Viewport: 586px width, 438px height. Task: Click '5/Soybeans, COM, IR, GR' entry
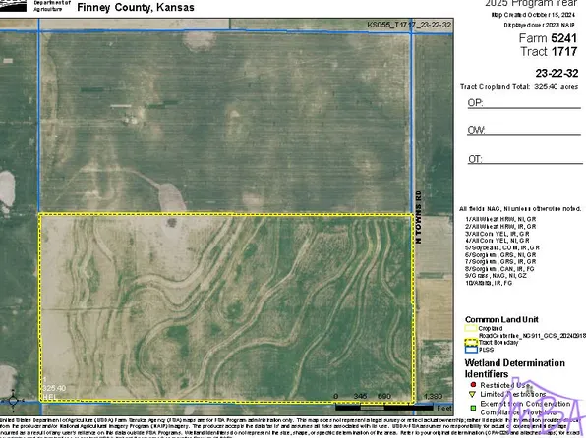[x=502, y=247]
